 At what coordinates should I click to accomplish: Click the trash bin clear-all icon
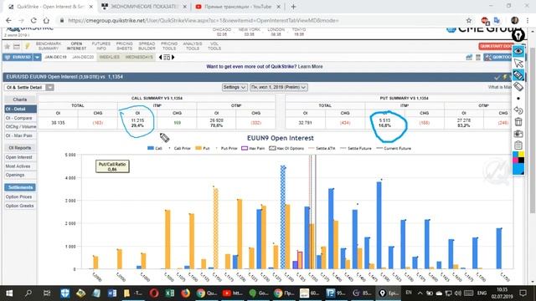point(518,122)
